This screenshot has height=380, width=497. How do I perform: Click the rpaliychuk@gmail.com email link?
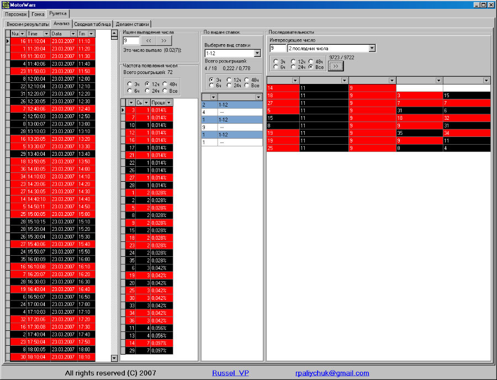(x=332, y=373)
